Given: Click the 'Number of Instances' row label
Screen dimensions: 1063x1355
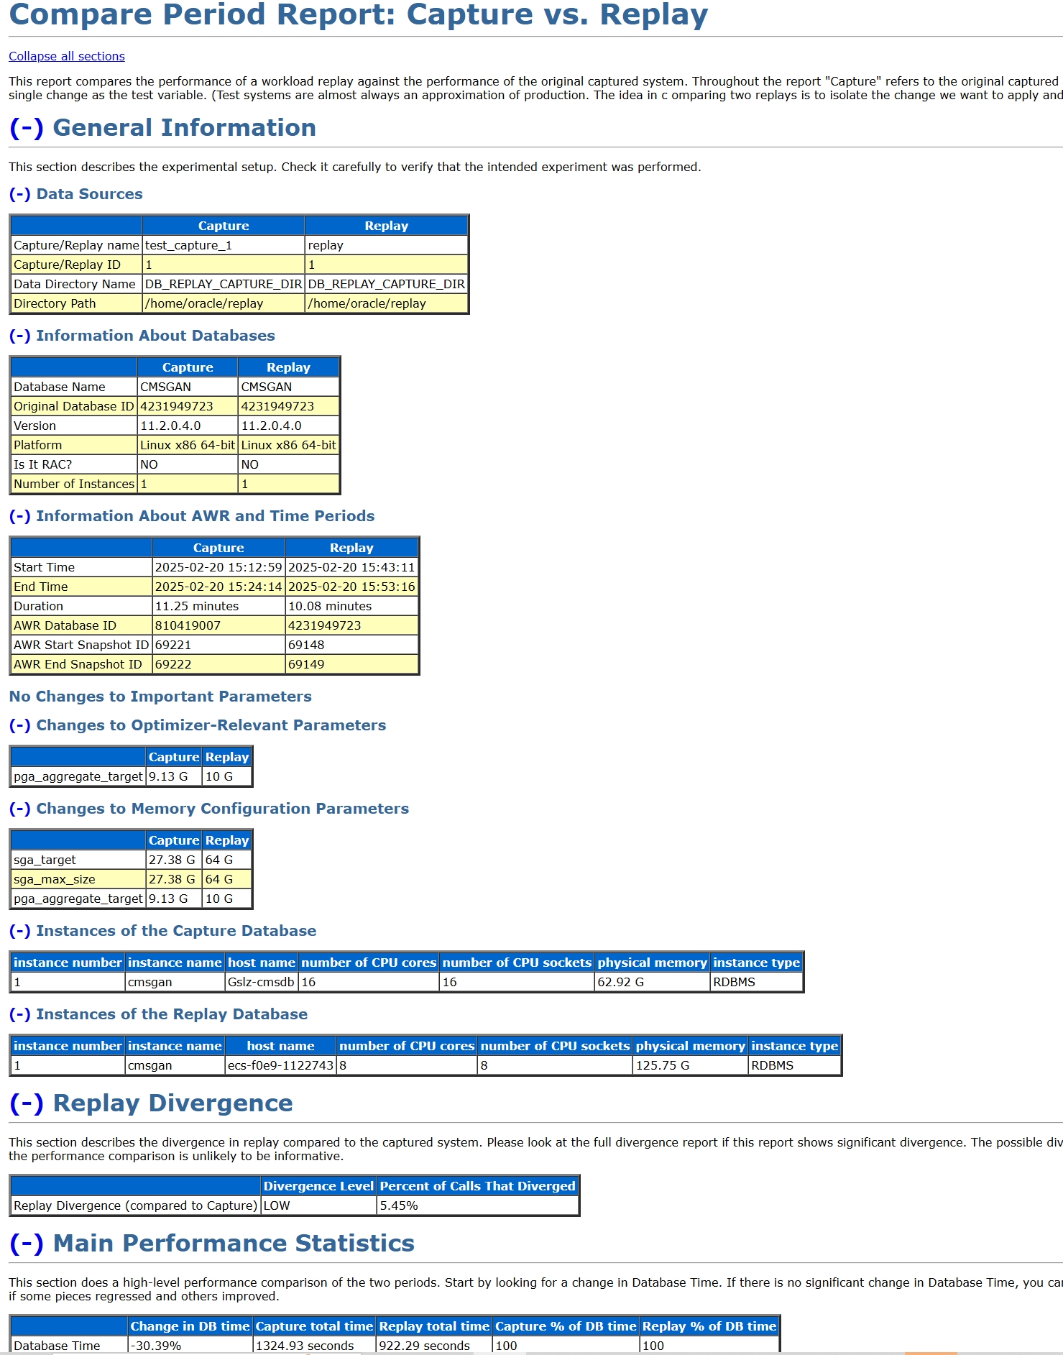Looking at the screenshot, I should coord(74,484).
